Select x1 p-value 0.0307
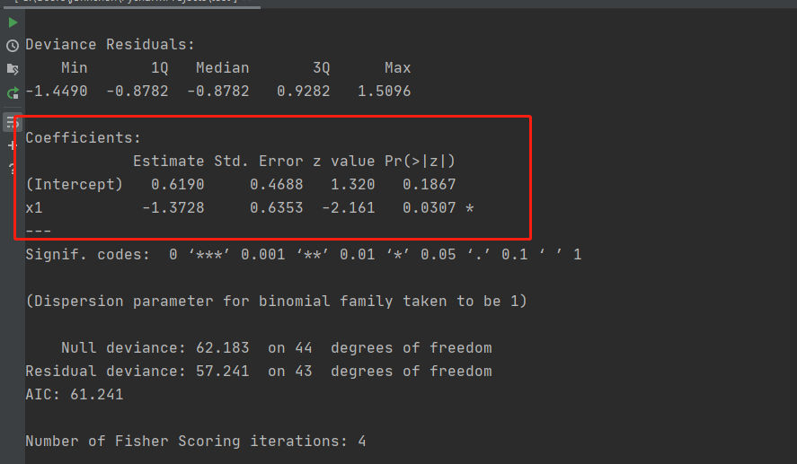The height and width of the screenshot is (464, 797). [x=429, y=208]
